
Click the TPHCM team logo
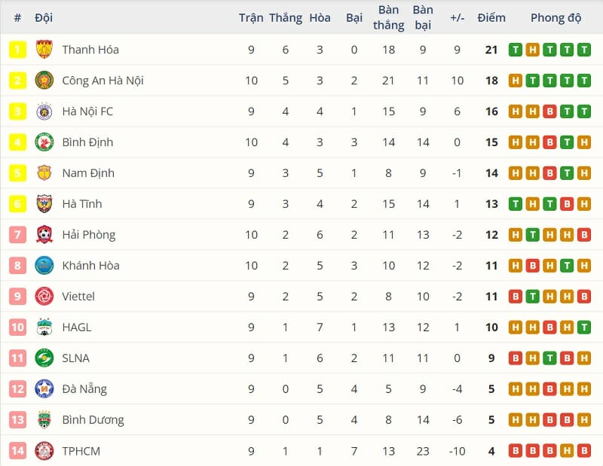tap(44, 451)
